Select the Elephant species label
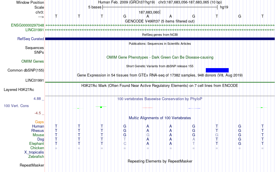 [36, 143]
